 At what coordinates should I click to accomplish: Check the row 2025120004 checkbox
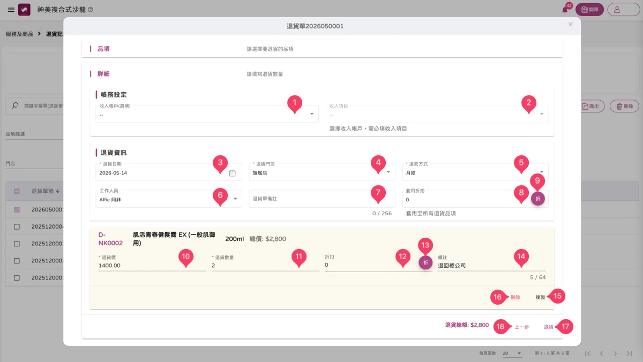(17, 227)
